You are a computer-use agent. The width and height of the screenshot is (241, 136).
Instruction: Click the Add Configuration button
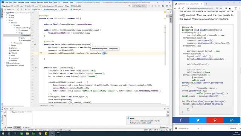pyautogui.click(x=139, y=6)
